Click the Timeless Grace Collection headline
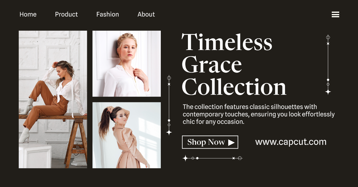Screen dimensions: 358x187 click(x=234, y=64)
